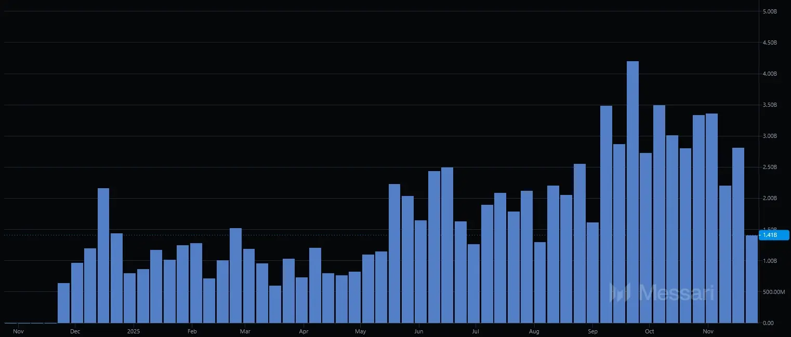Image resolution: width=791 pixels, height=337 pixels.
Task: Click the Messari watermark text
Action: pyautogui.click(x=676, y=292)
